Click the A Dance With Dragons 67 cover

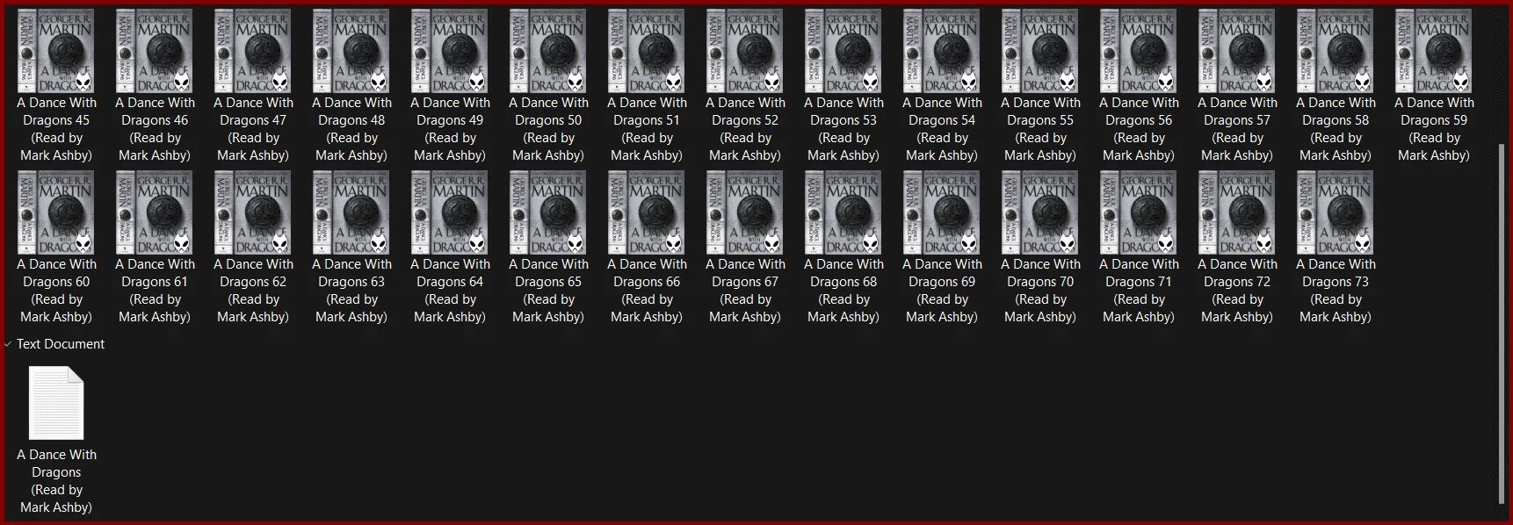[745, 213]
